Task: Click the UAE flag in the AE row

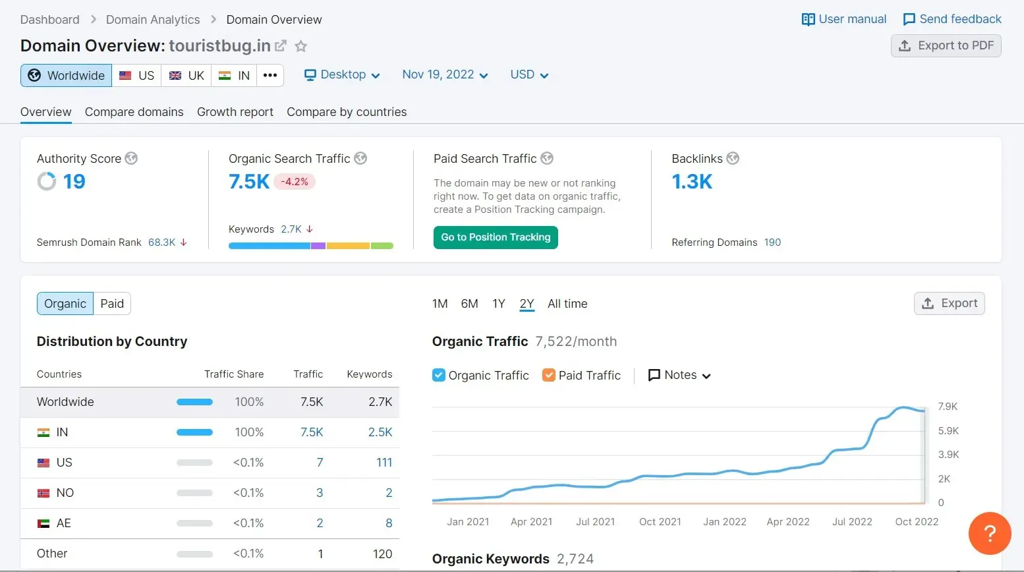Action: pyautogui.click(x=43, y=523)
